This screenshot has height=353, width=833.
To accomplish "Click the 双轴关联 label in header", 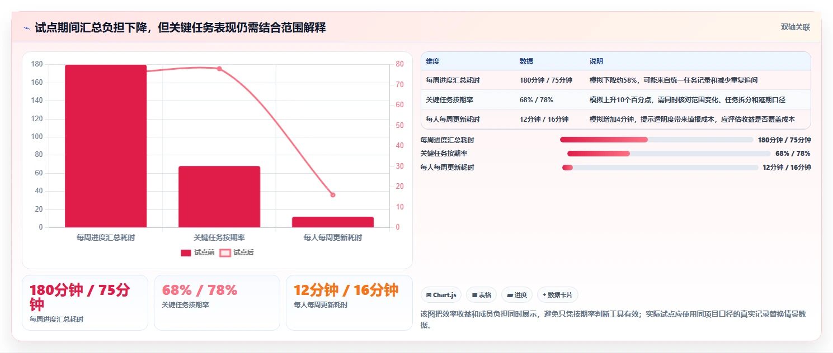I will (796, 27).
